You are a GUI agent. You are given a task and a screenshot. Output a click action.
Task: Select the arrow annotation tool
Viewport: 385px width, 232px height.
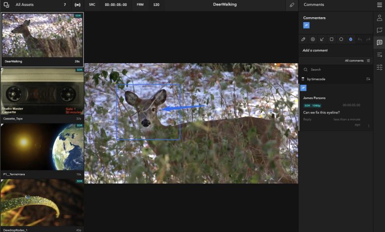coord(322,39)
